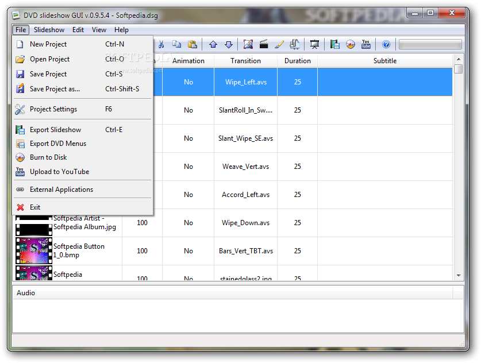Click the gray progress bar in toolbar
This screenshot has height=363, width=481.
click(430, 44)
